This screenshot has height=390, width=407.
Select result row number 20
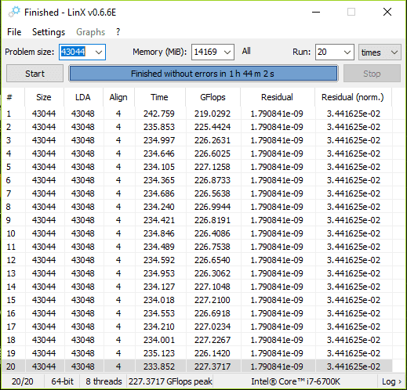click(x=197, y=367)
